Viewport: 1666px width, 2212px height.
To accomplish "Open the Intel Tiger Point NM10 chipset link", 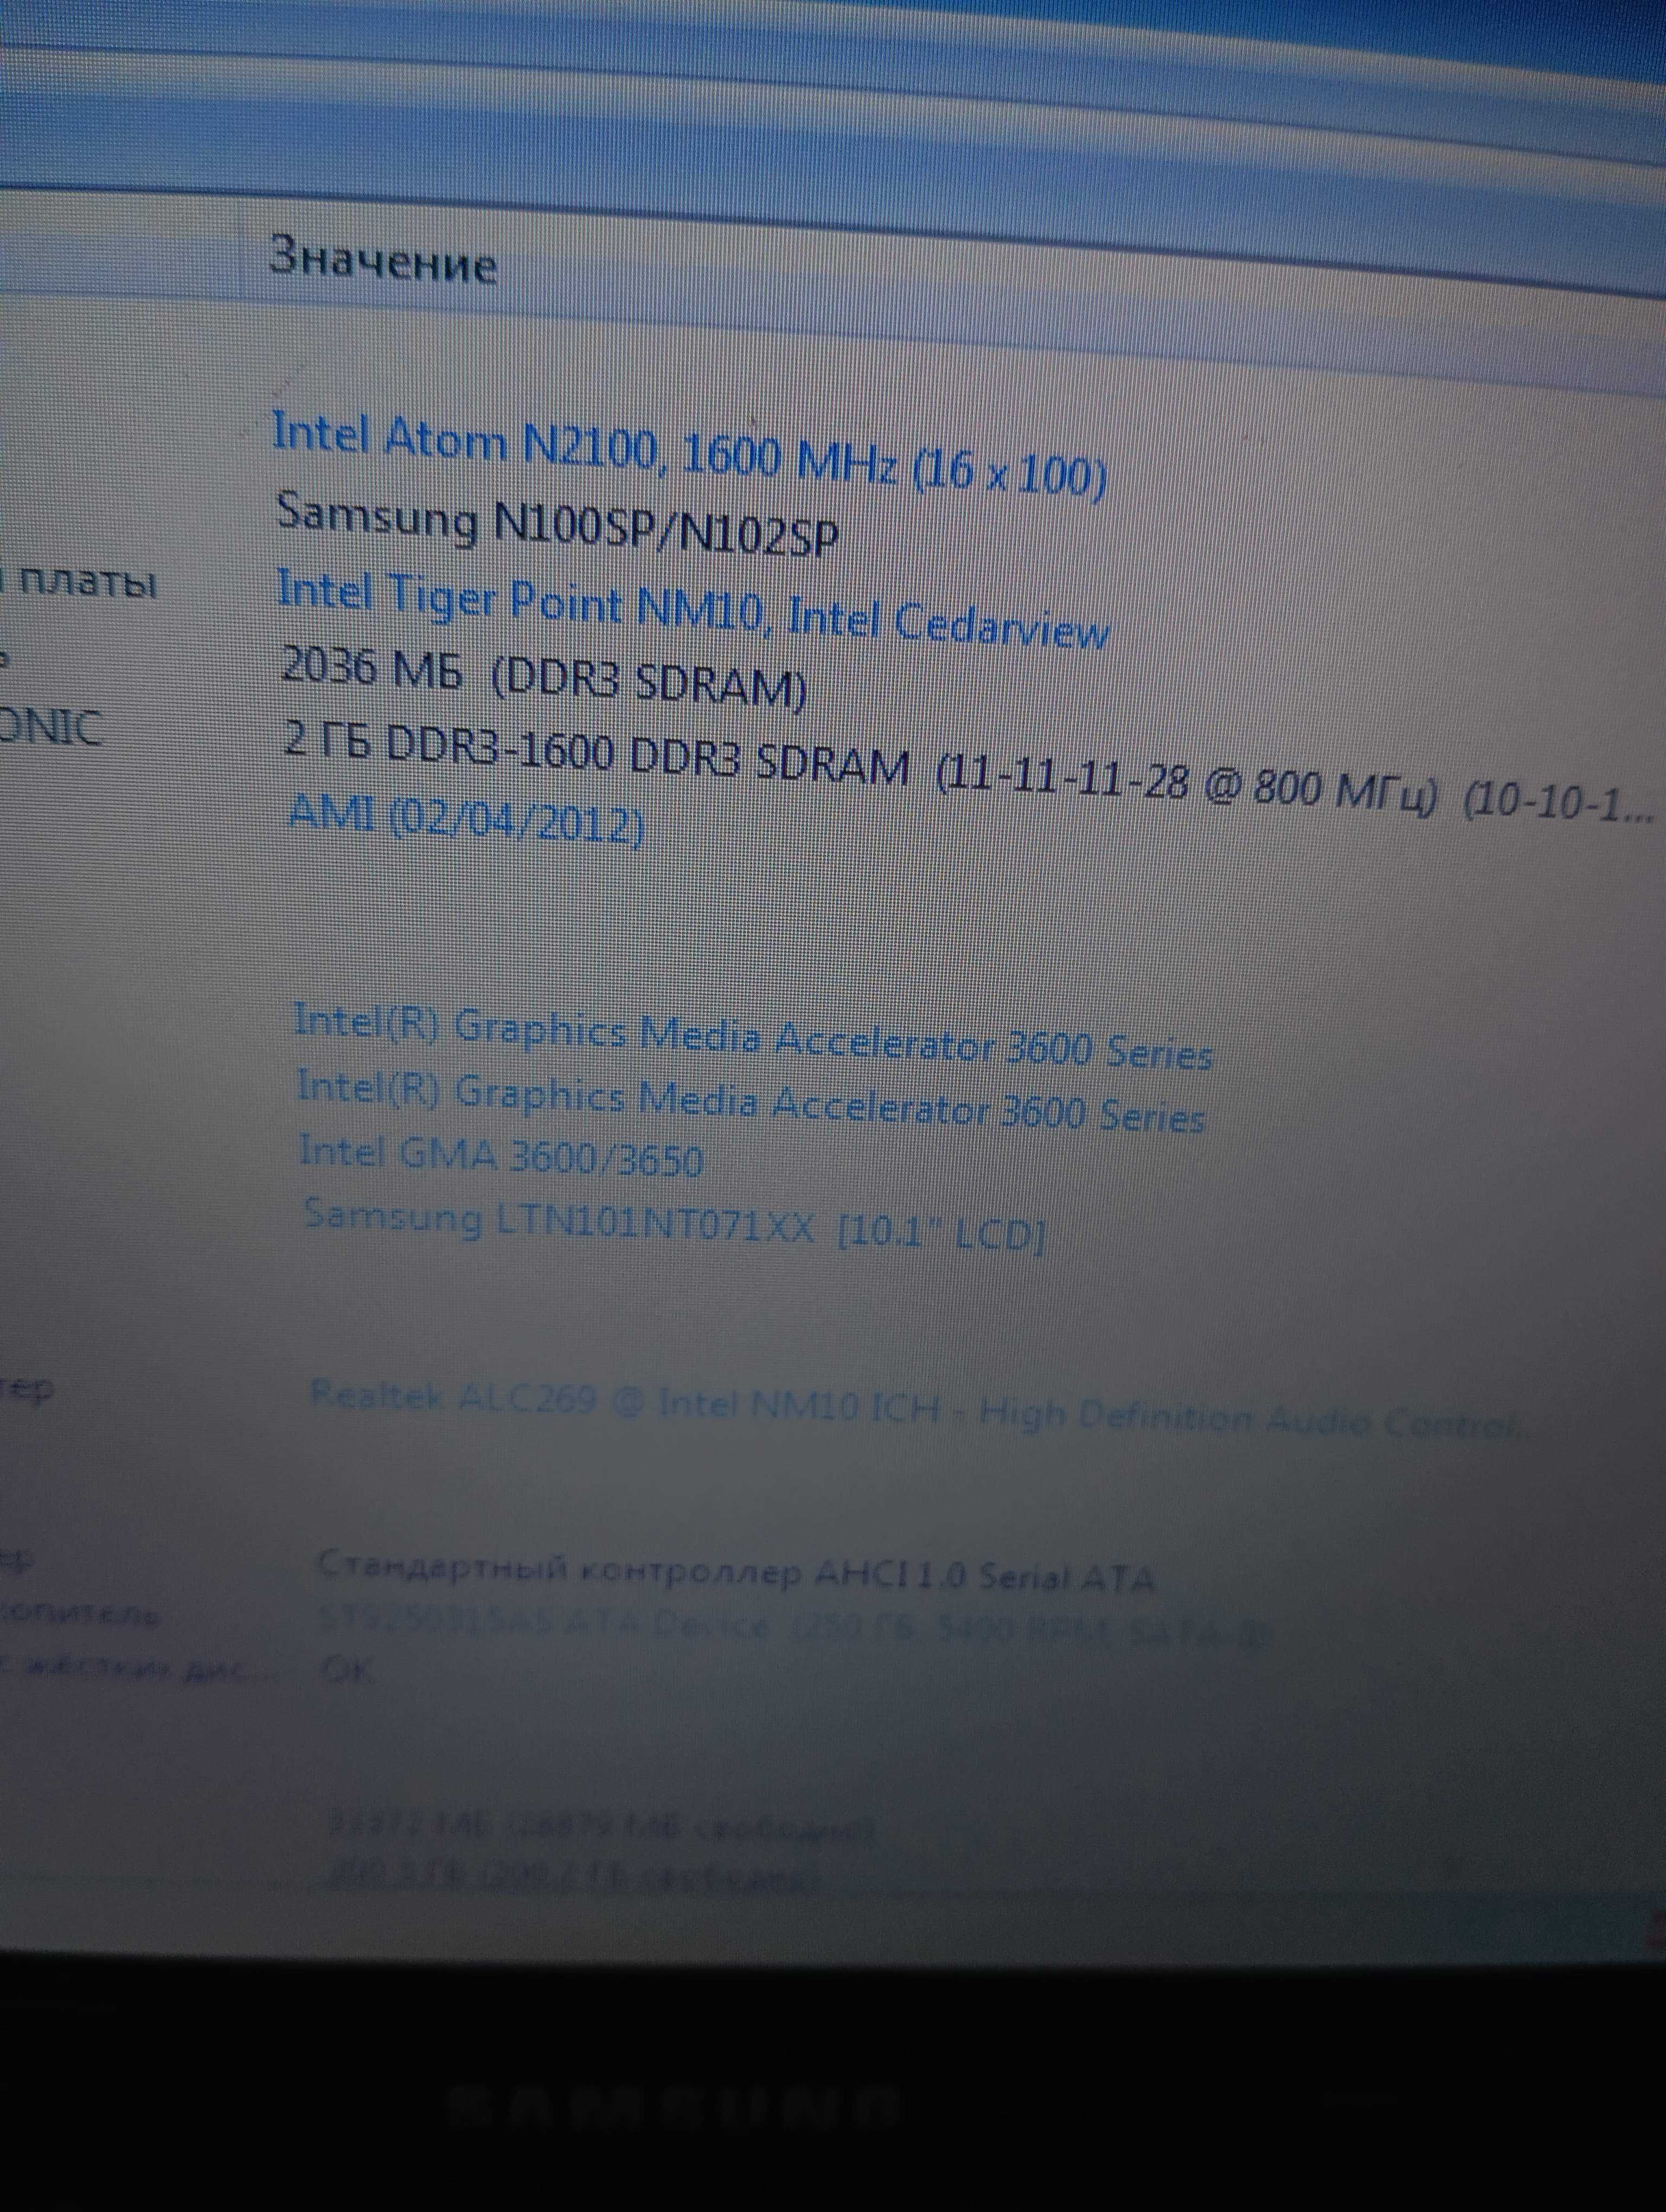I will 693,610.
